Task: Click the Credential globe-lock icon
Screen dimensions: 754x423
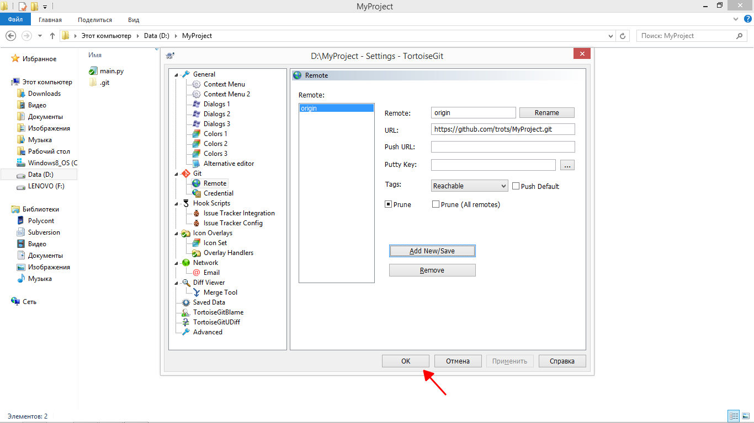Action: (197, 193)
